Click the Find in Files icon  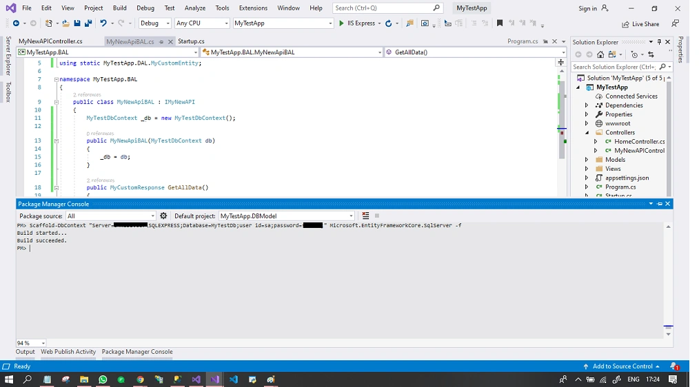[409, 23]
